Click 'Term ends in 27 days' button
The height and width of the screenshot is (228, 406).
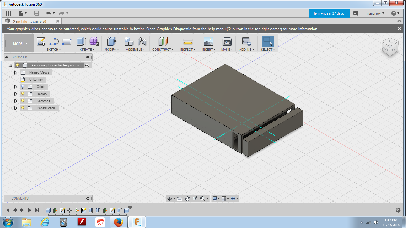point(328,13)
